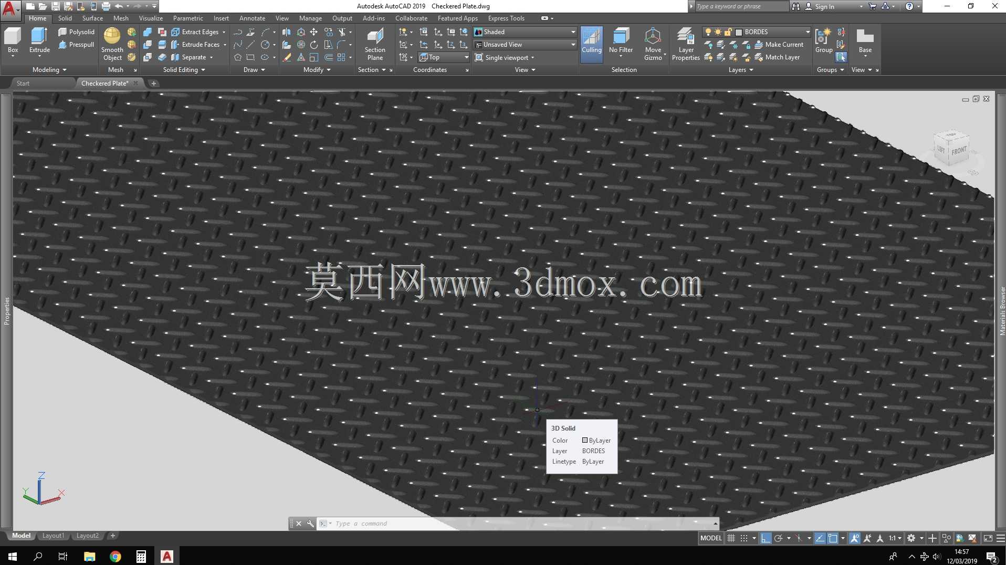Image resolution: width=1006 pixels, height=565 pixels.
Task: Toggle object snap tracking
Action: (x=820, y=538)
